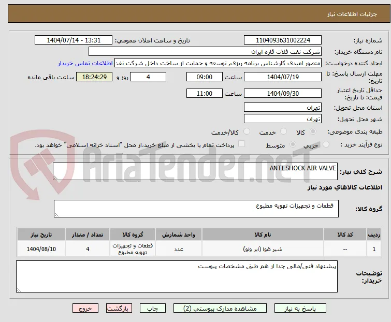Click the خروج exit button
The image size is (391, 322).
85,309
